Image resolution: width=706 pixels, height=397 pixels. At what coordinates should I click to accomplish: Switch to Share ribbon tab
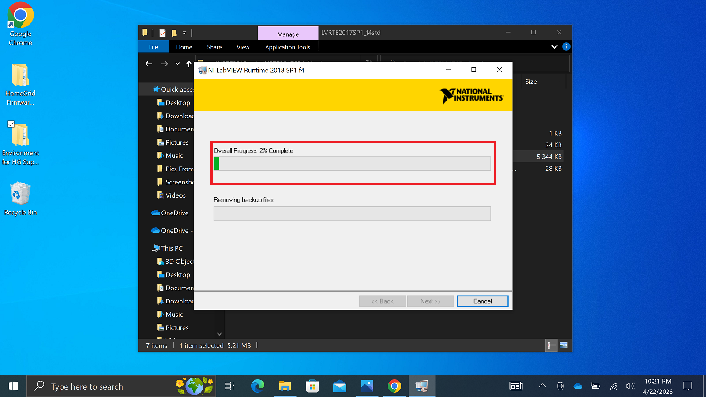[214, 47]
